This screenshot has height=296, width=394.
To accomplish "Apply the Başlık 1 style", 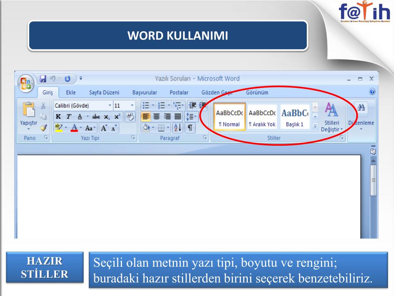I will coord(294,117).
